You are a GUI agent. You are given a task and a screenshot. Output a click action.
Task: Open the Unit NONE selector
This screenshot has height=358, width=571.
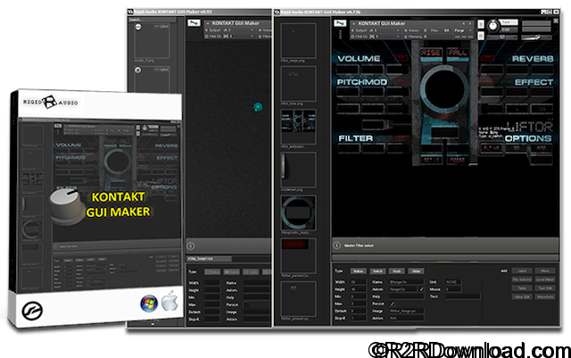coord(453,282)
